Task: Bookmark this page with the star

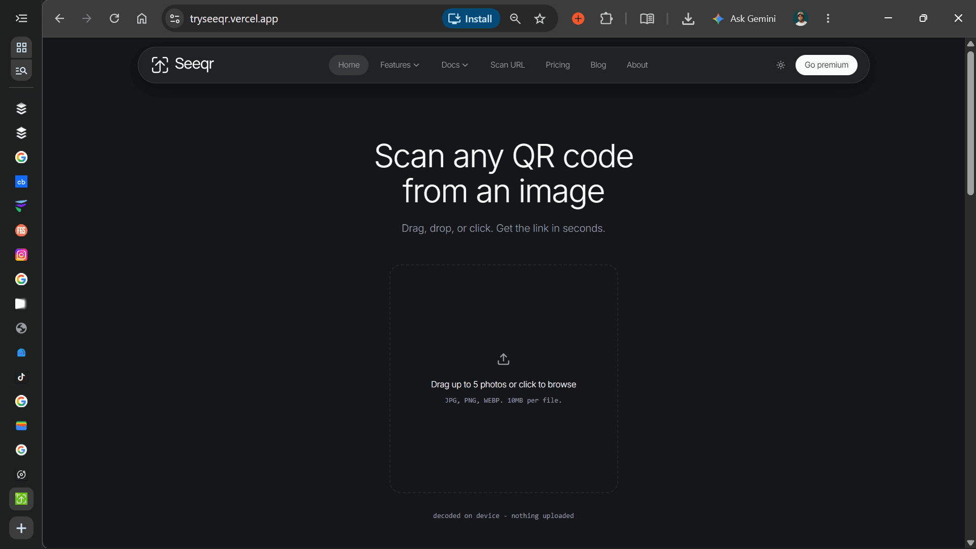Action: [540, 19]
